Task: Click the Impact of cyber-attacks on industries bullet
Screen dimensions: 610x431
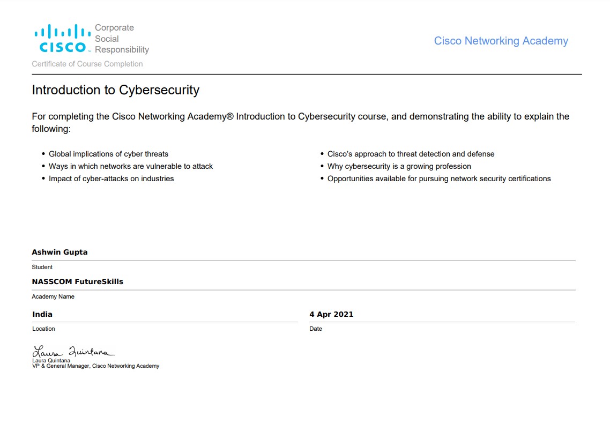Action: pos(111,179)
